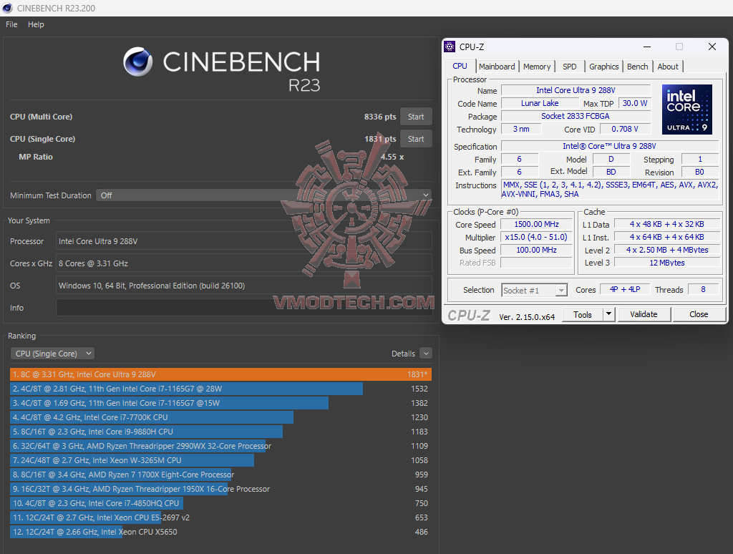Click the CPU-Z Name field value
This screenshot has height=554, width=733.
[576, 90]
